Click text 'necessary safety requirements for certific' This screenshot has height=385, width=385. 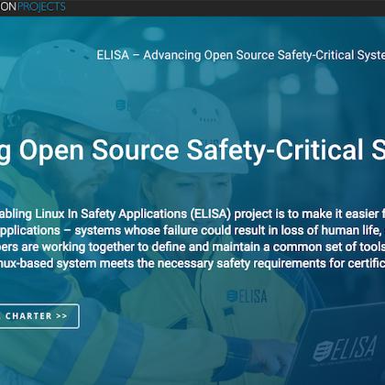[270, 263]
